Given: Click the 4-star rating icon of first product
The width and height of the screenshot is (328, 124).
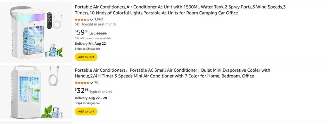Looking at the screenshot, I should 82,19.
